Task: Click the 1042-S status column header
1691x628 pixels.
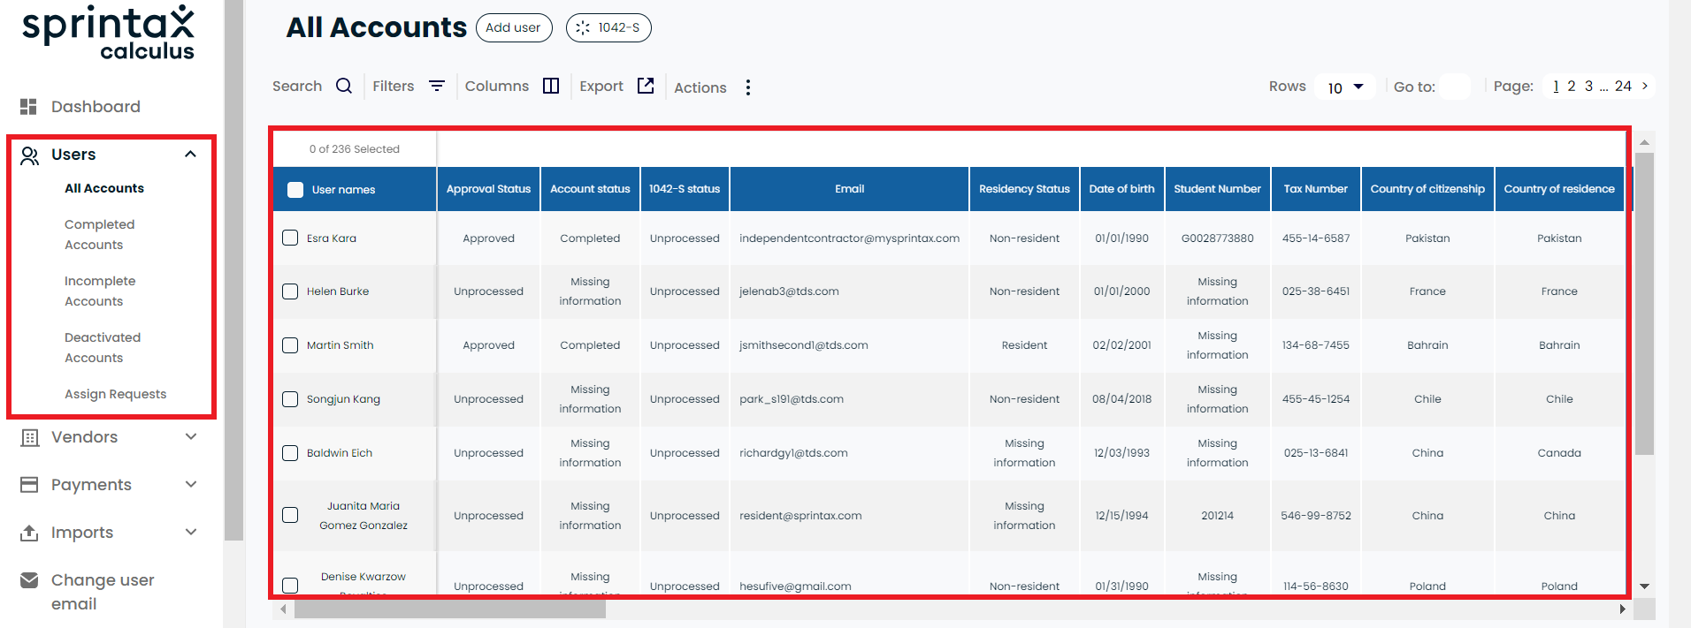Action: click(x=685, y=189)
